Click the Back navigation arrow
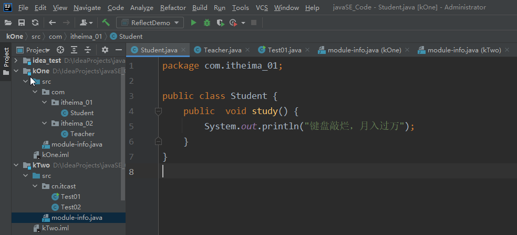517x235 pixels. click(x=52, y=23)
